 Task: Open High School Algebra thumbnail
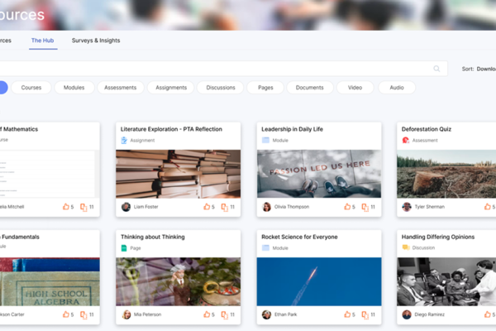tap(50, 281)
